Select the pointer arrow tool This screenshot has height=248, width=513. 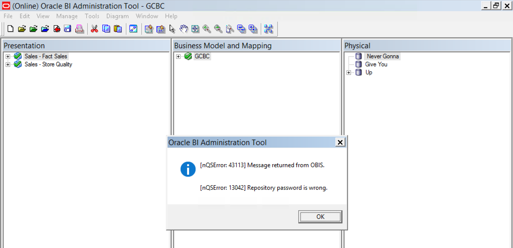[x=172, y=29]
